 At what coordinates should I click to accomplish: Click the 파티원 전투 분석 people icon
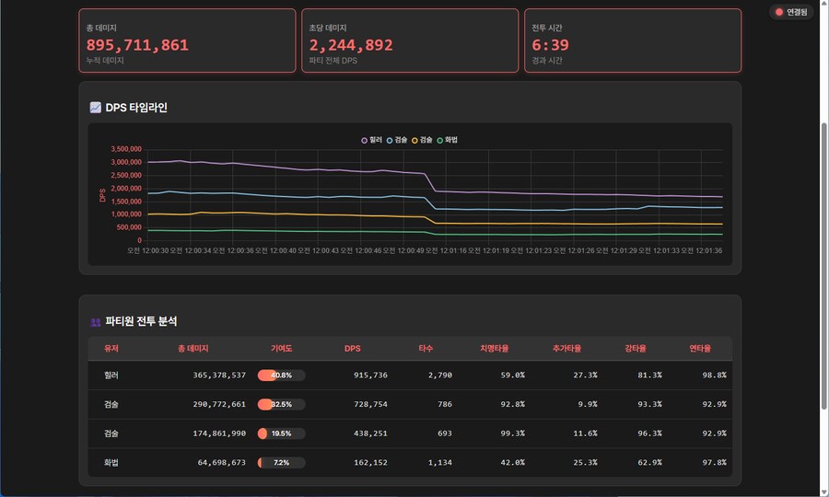tap(95, 322)
